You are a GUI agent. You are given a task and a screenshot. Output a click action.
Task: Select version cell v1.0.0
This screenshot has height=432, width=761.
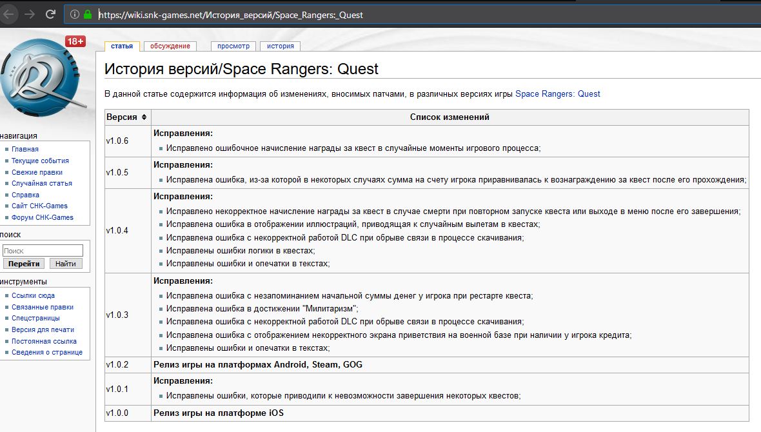(128, 413)
